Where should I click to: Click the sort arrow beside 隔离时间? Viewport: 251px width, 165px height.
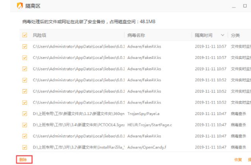pos(223,35)
